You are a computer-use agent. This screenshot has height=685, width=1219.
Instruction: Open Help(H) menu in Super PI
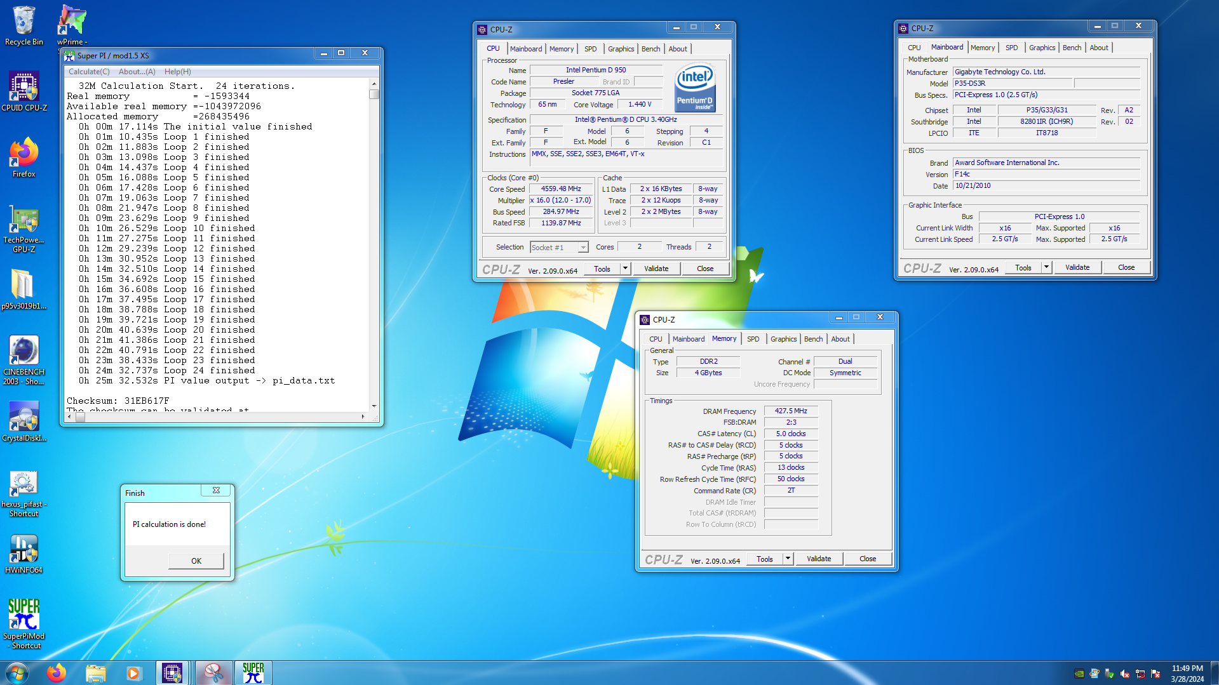pyautogui.click(x=178, y=72)
